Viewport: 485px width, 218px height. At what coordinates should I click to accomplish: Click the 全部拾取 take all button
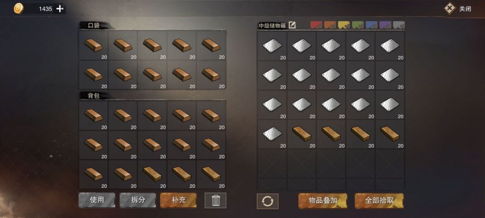(x=379, y=201)
